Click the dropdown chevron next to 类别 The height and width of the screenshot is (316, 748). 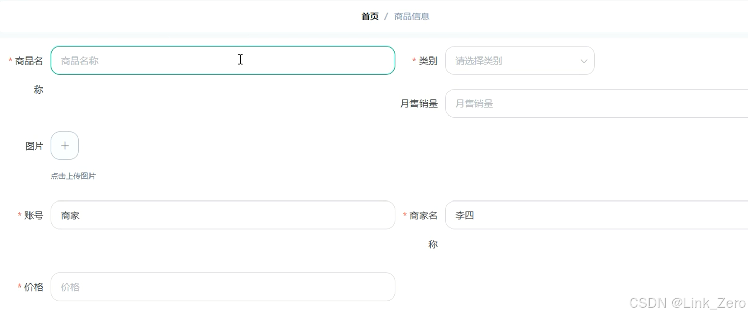click(x=583, y=60)
